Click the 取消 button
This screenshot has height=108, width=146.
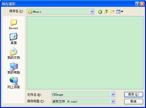[x=134, y=102]
